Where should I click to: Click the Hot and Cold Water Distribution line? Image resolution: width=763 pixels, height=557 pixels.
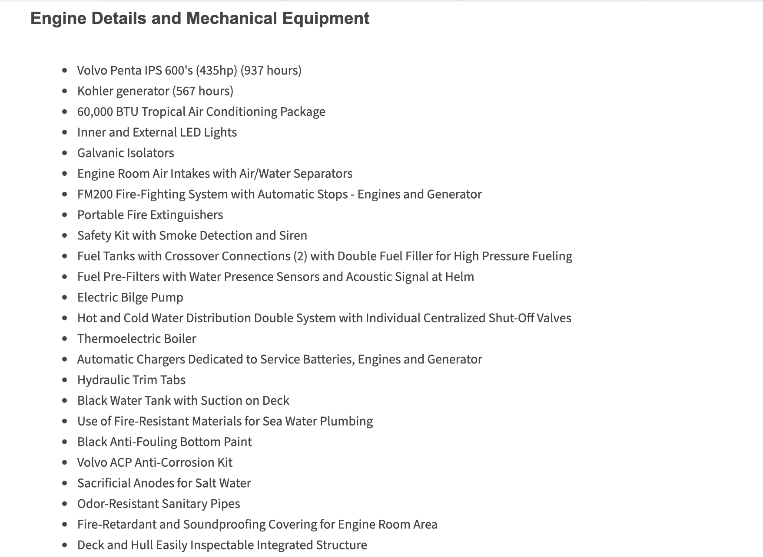[324, 318]
